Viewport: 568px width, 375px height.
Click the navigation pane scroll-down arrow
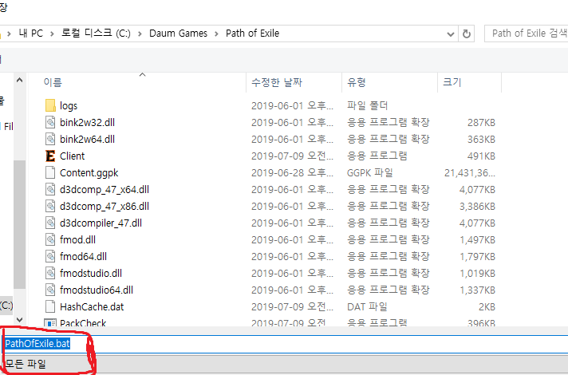(x=20, y=320)
